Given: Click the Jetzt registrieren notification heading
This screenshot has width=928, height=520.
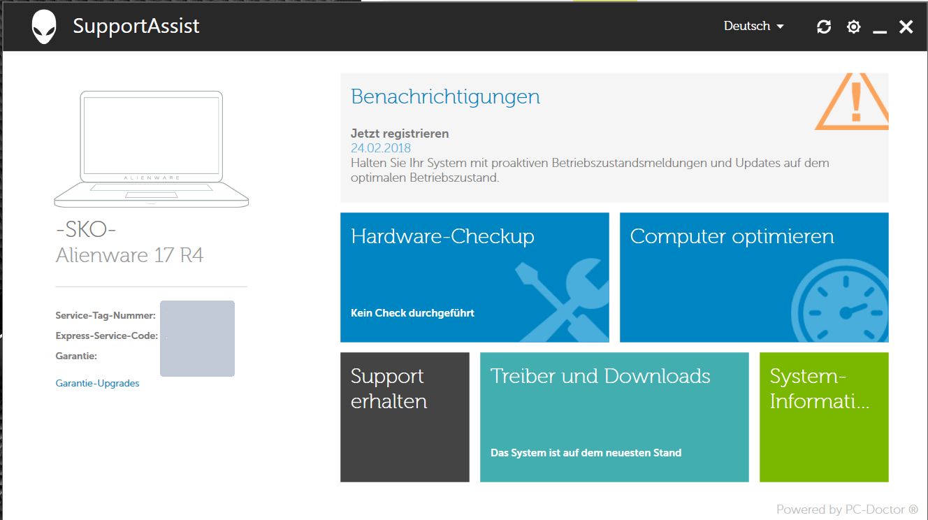Looking at the screenshot, I should [x=400, y=133].
